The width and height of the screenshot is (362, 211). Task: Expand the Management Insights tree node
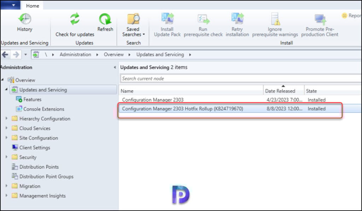[6, 195]
